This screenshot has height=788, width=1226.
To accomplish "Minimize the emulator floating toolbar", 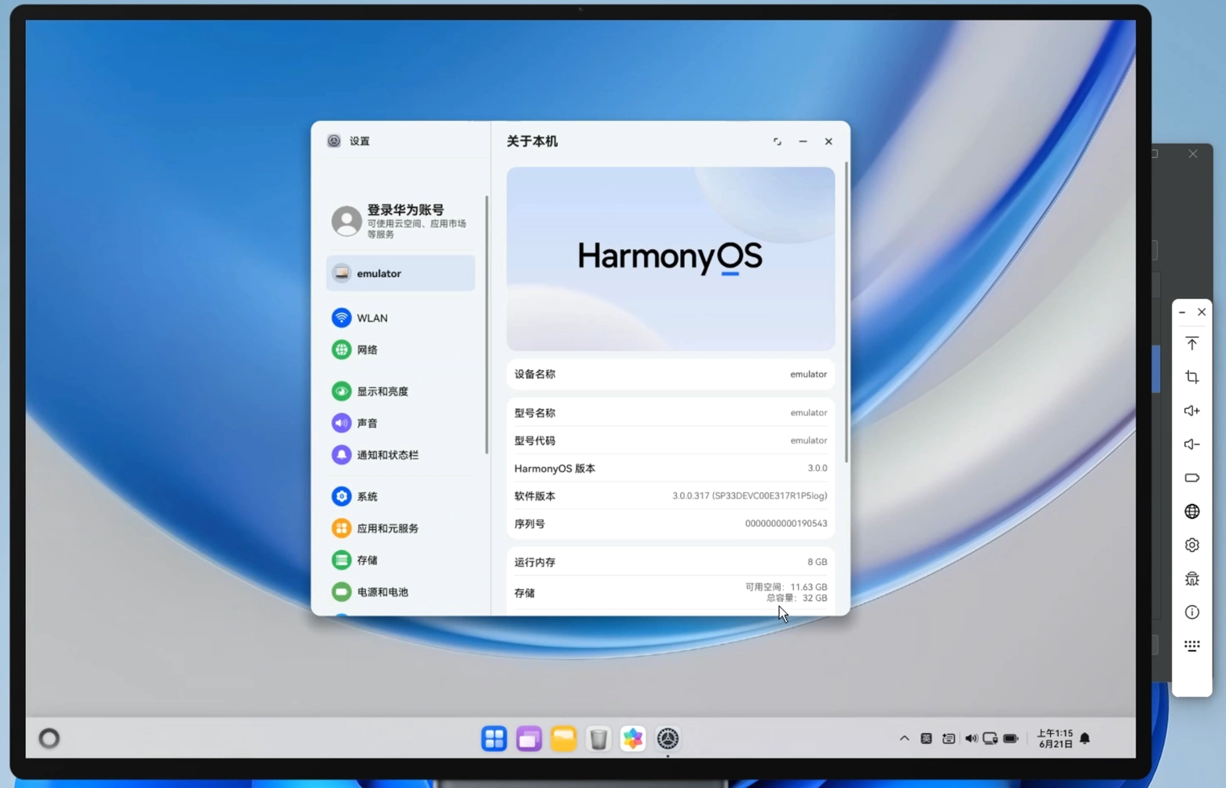I will click(1182, 312).
